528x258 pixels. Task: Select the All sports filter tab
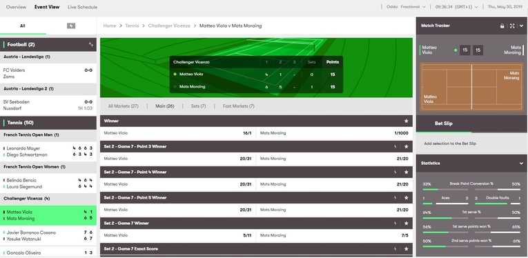click(23, 26)
